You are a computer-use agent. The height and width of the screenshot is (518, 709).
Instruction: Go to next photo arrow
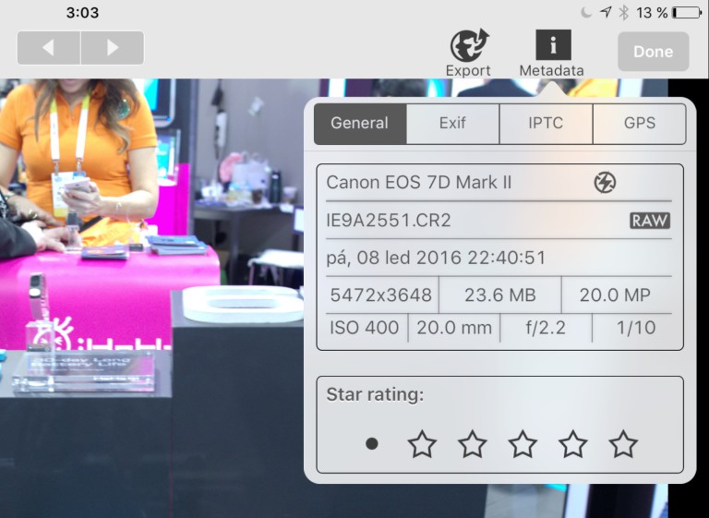[113, 47]
